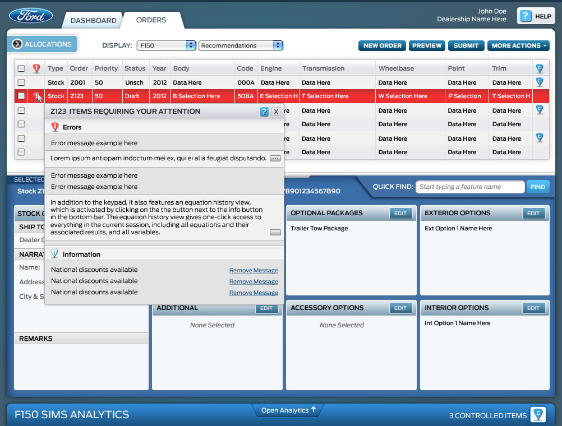The image size is (562, 426).
Task: Check the Z001 order row checkbox
Action: click(21, 82)
